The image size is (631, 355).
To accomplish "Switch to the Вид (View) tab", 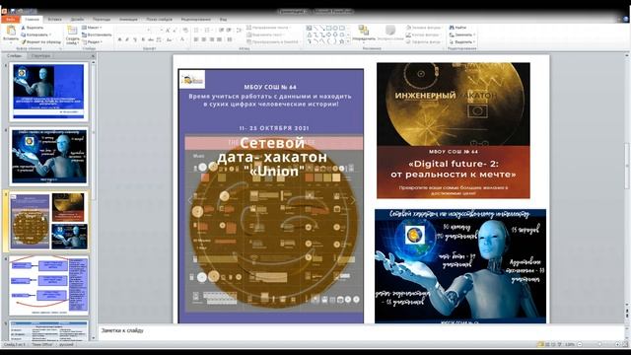I will click(223, 19).
